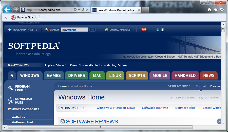This screenshot has width=228, height=132.
Task: Jump to Software Blog section
Action: pos(185,108)
